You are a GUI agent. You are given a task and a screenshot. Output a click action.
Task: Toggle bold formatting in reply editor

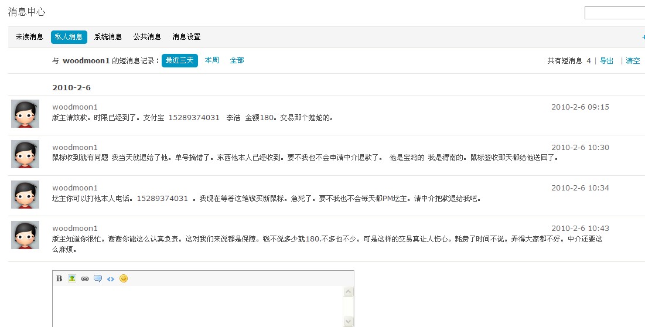click(59, 278)
